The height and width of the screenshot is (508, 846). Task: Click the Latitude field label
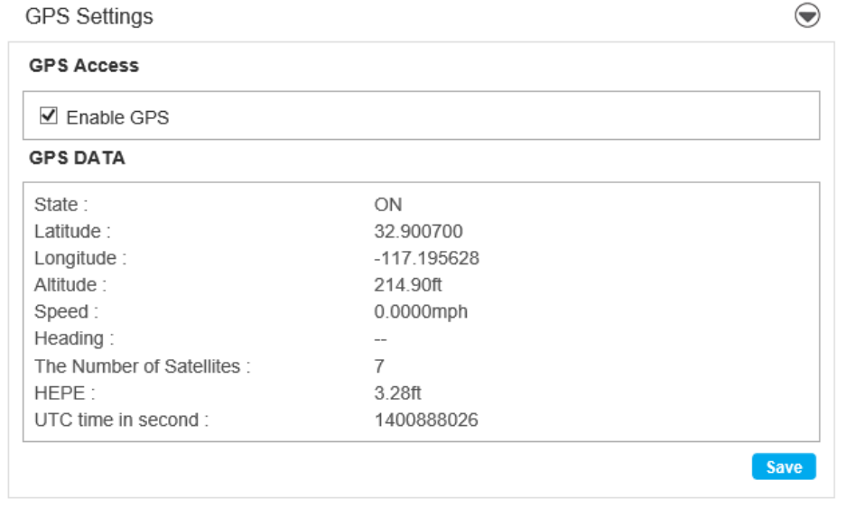[72, 232]
